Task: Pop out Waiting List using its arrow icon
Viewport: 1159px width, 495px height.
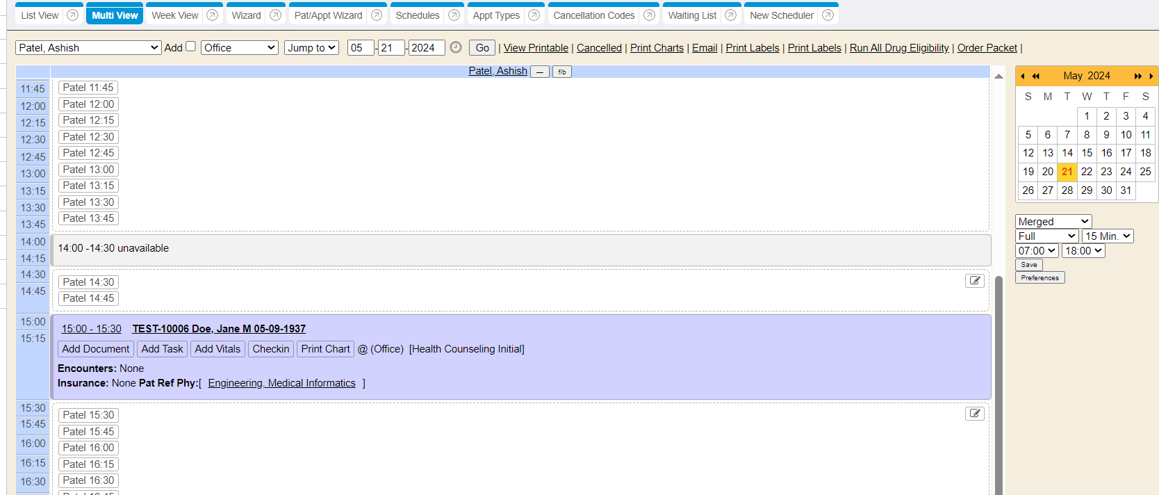Action: tap(730, 15)
